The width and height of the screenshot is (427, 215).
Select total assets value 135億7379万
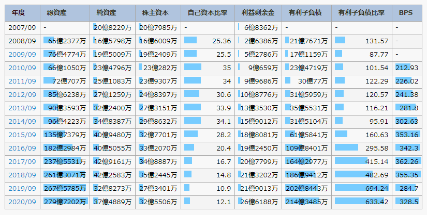coord(65,135)
